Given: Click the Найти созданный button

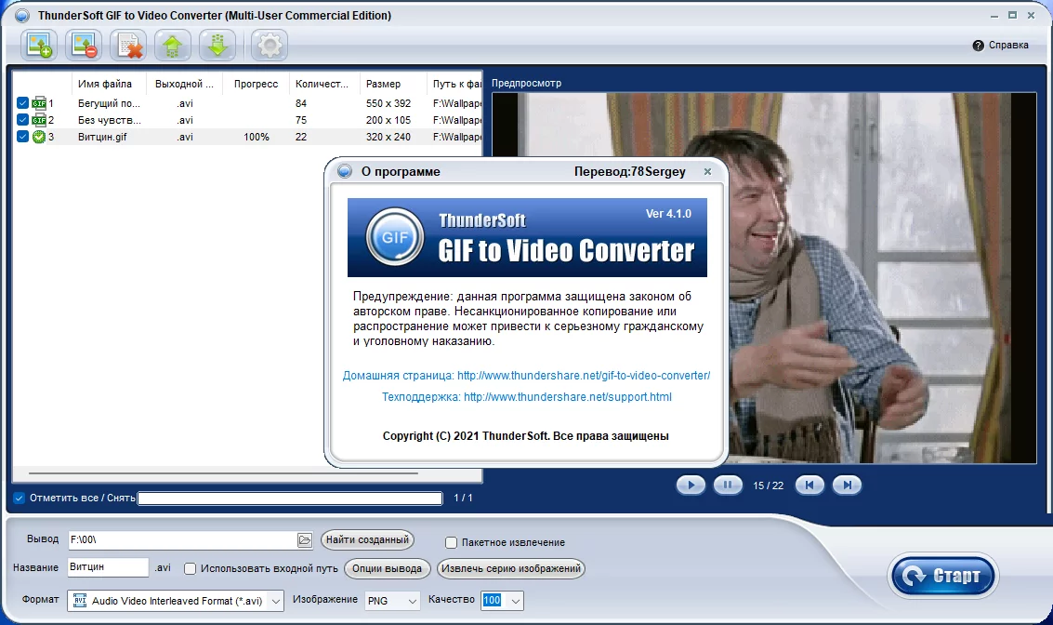Looking at the screenshot, I should [x=367, y=539].
